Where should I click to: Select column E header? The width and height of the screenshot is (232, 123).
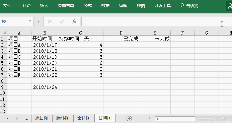pos(155,33)
